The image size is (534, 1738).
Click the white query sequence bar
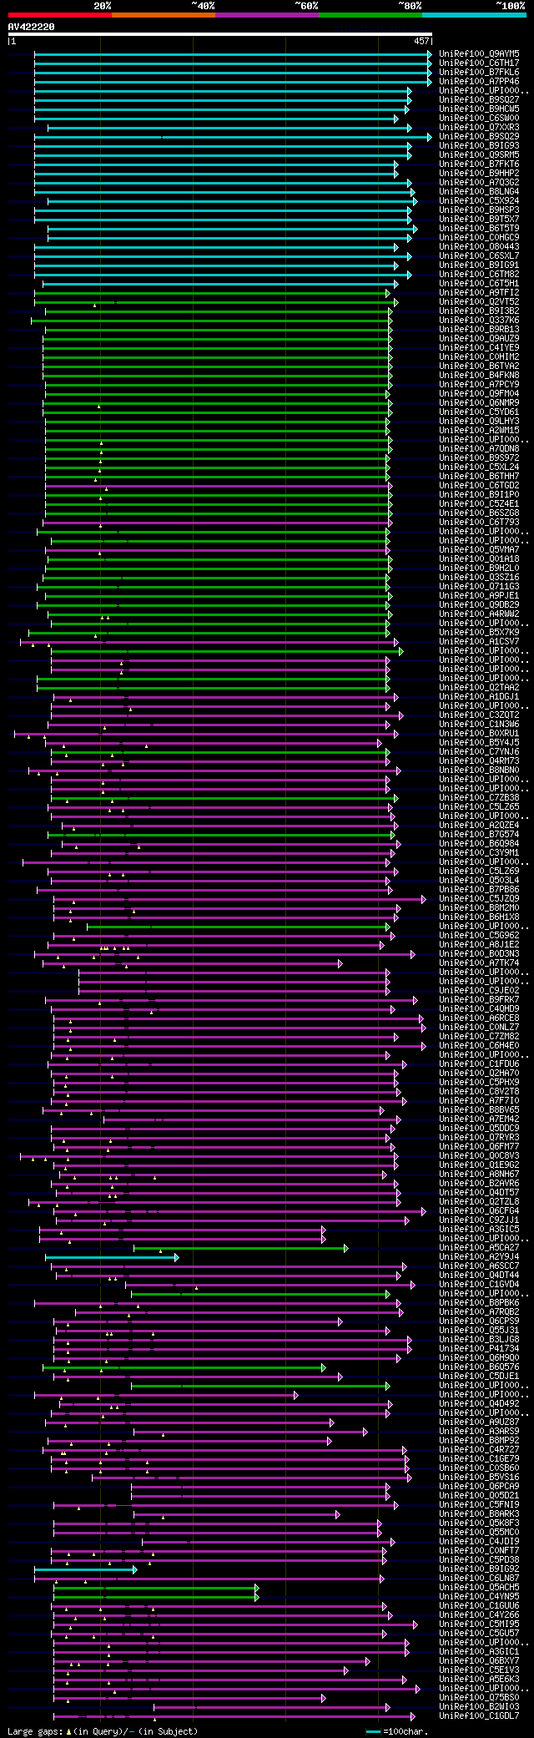pyautogui.click(x=220, y=34)
